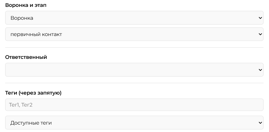Focus the Тег1, Тег2 tags input field
Viewport: 269px width, 132px height.
pyautogui.click(x=134, y=105)
